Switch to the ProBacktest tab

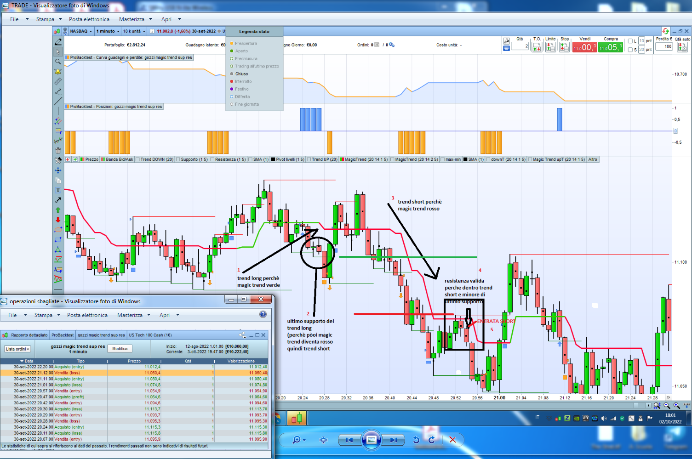pos(63,335)
